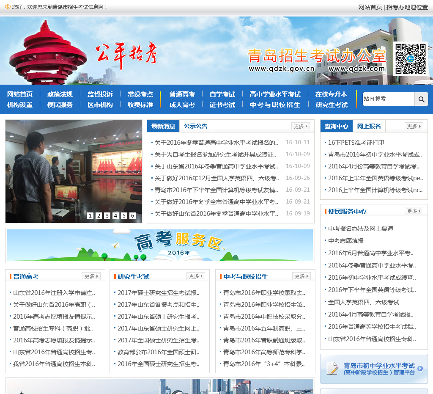Open 青岛市2016年下半年全国计算机等级考试 news

pyautogui.click(x=216, y=190)
